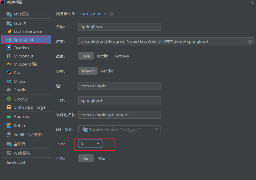Select IntelliJ 平台插件 entry
This screenshot has width=256, height=180.
tap(26, 135)
